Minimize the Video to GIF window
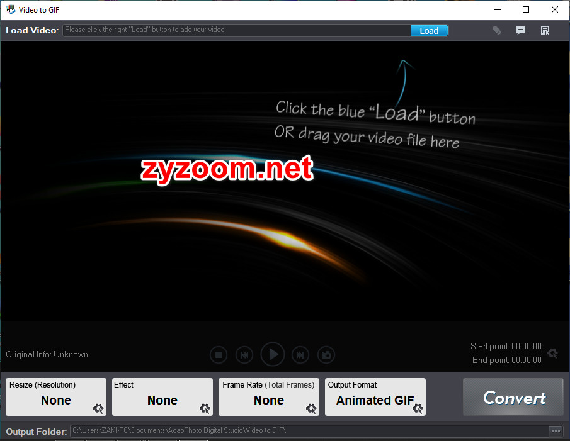 pyautogui.click(x=498, y=10)
